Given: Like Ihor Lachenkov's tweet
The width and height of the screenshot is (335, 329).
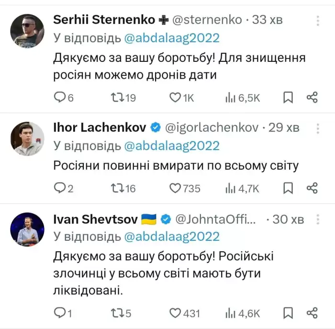Looking at the screenshot, I should (x=185, y=188).
